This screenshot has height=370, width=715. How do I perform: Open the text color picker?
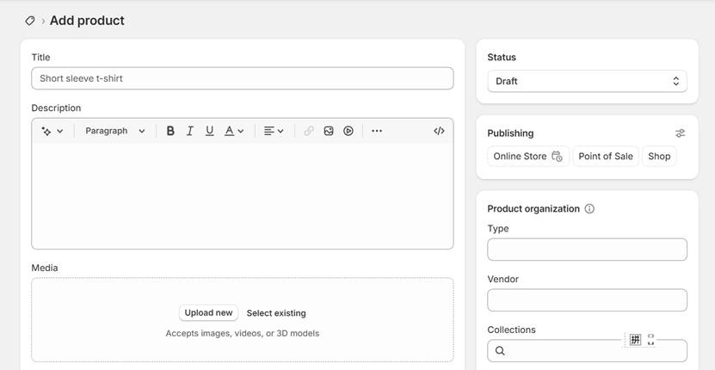[x=234, y=131]
